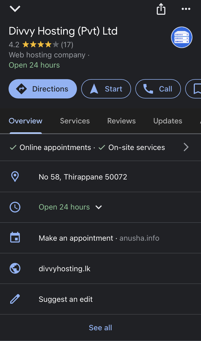The width and height of the screenshot is (201, 341).
Task: Switch to the Updates tab
Action: (168, 121)
